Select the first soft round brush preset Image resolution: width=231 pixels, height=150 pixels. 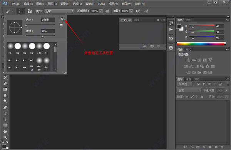click(x=10, y=46)
